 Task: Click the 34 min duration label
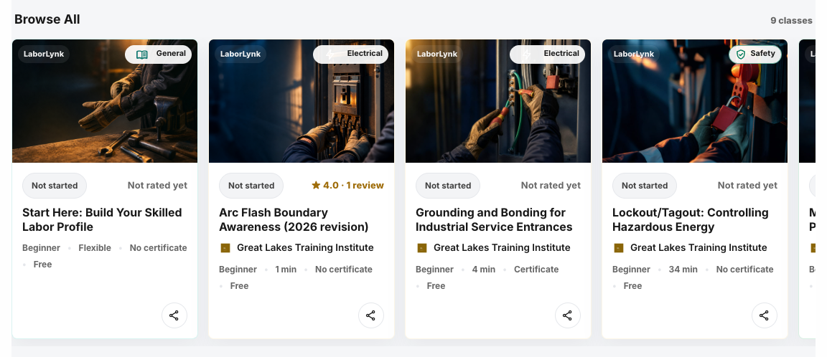pos(683,270)
